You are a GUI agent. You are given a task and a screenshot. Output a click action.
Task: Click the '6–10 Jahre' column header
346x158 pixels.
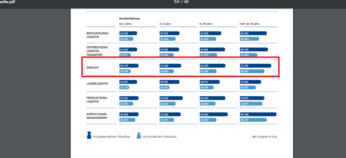(206, 24)
